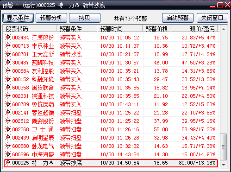Image resolution: width=231 pixels, height=172 pixels.
Task: Select stock 002331 皖通科技
Action: [x=33, y=96]
